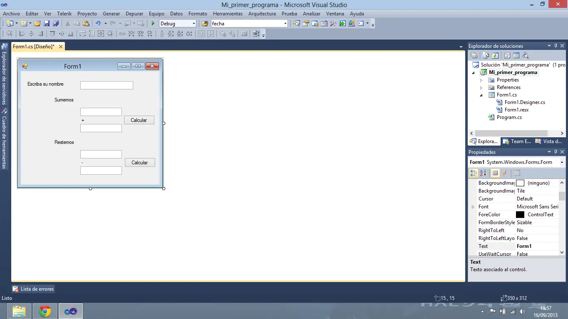Start debugging with the green play icon
This screenshot has height=319, width=568.
pos(153,24)
